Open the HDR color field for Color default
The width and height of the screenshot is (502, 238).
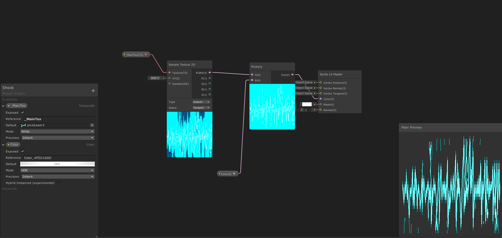(x=57, y=164)
